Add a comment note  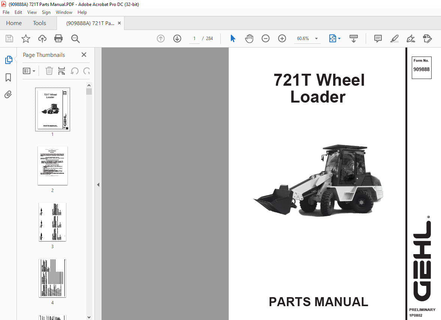point(378,39)
